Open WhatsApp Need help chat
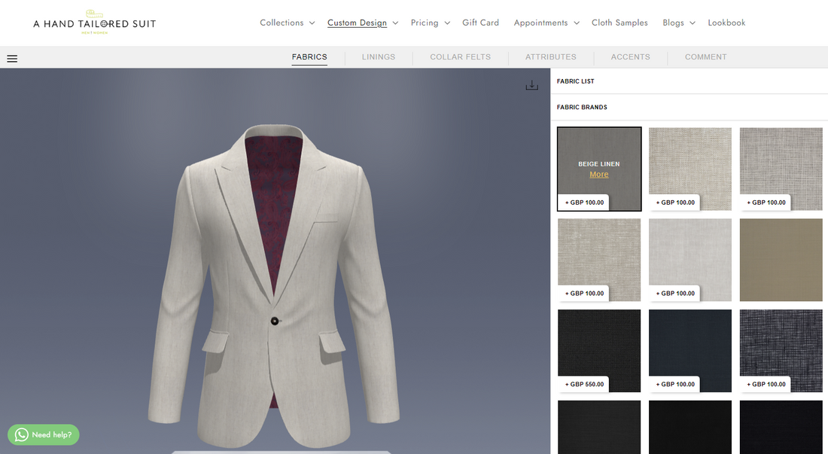This screenshot has width=828, height=454. pos(44,434)
